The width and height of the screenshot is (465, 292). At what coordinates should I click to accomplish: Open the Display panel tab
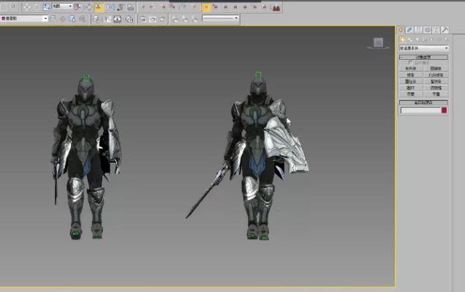pyautogui.click(x=436, y=30)
